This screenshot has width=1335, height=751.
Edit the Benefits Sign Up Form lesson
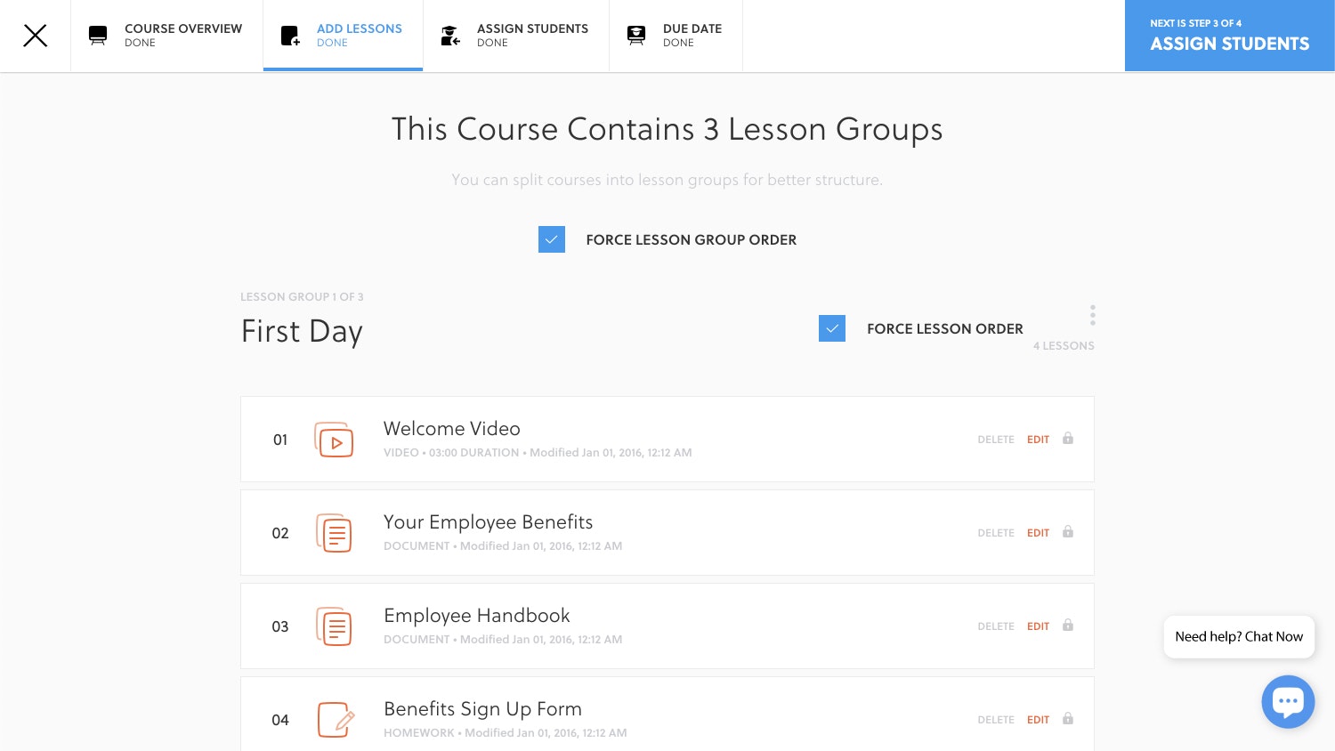click(x=1038, y=720)
